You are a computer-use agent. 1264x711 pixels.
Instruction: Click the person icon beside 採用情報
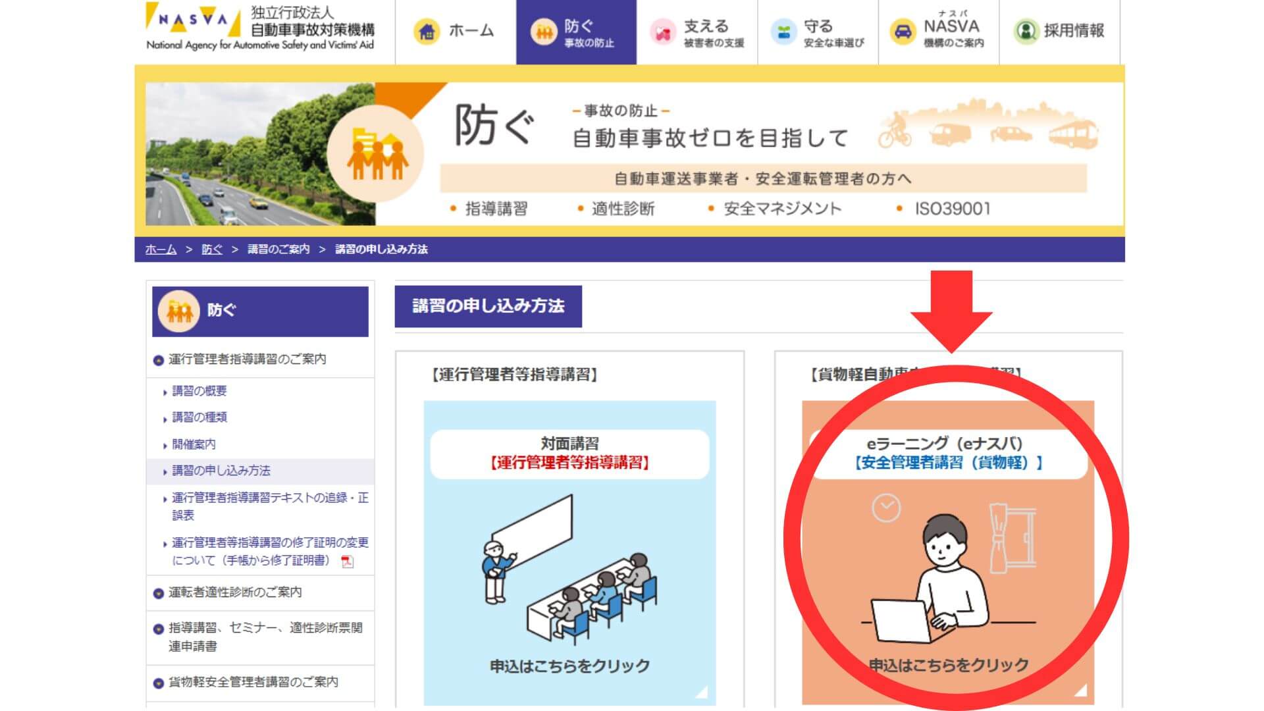(x=1026, y=31)
